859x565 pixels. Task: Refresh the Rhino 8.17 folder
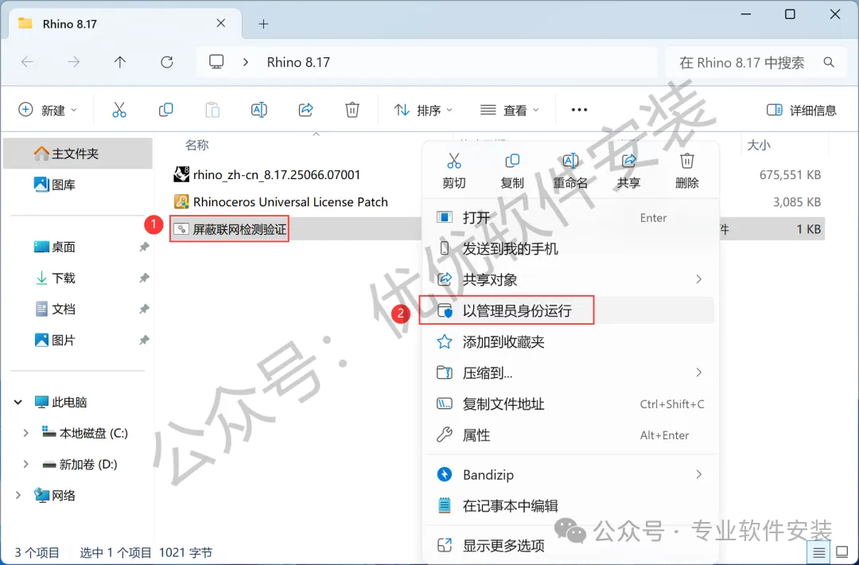[167, 63]
